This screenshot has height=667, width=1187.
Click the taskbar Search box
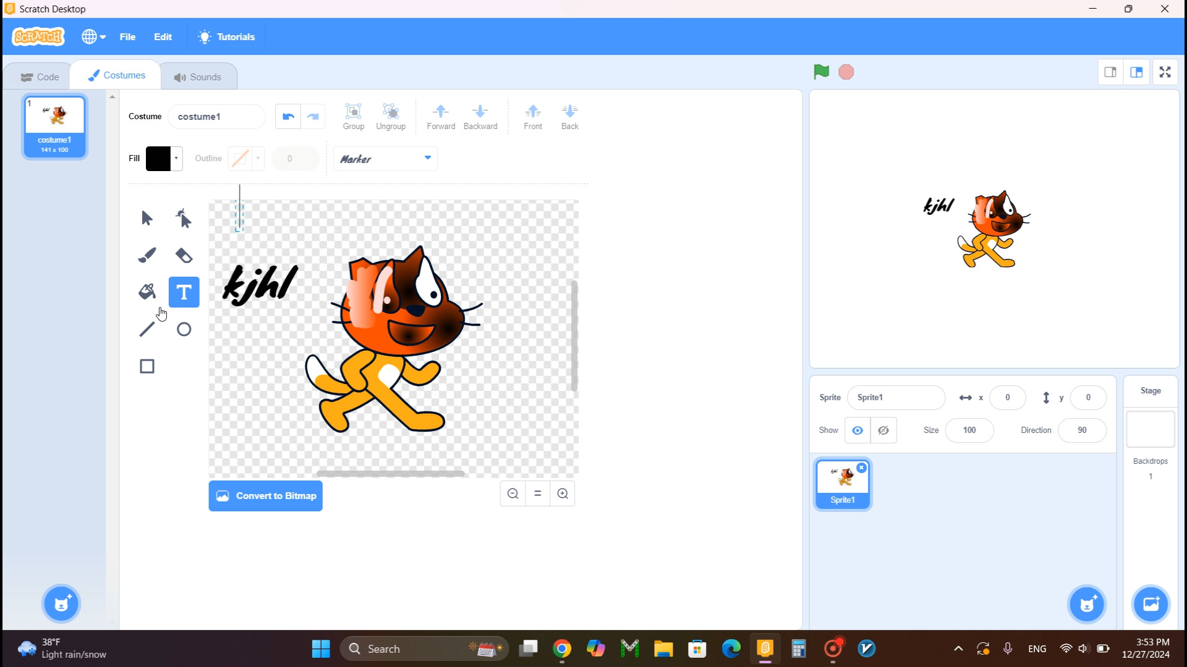(424, 648)
